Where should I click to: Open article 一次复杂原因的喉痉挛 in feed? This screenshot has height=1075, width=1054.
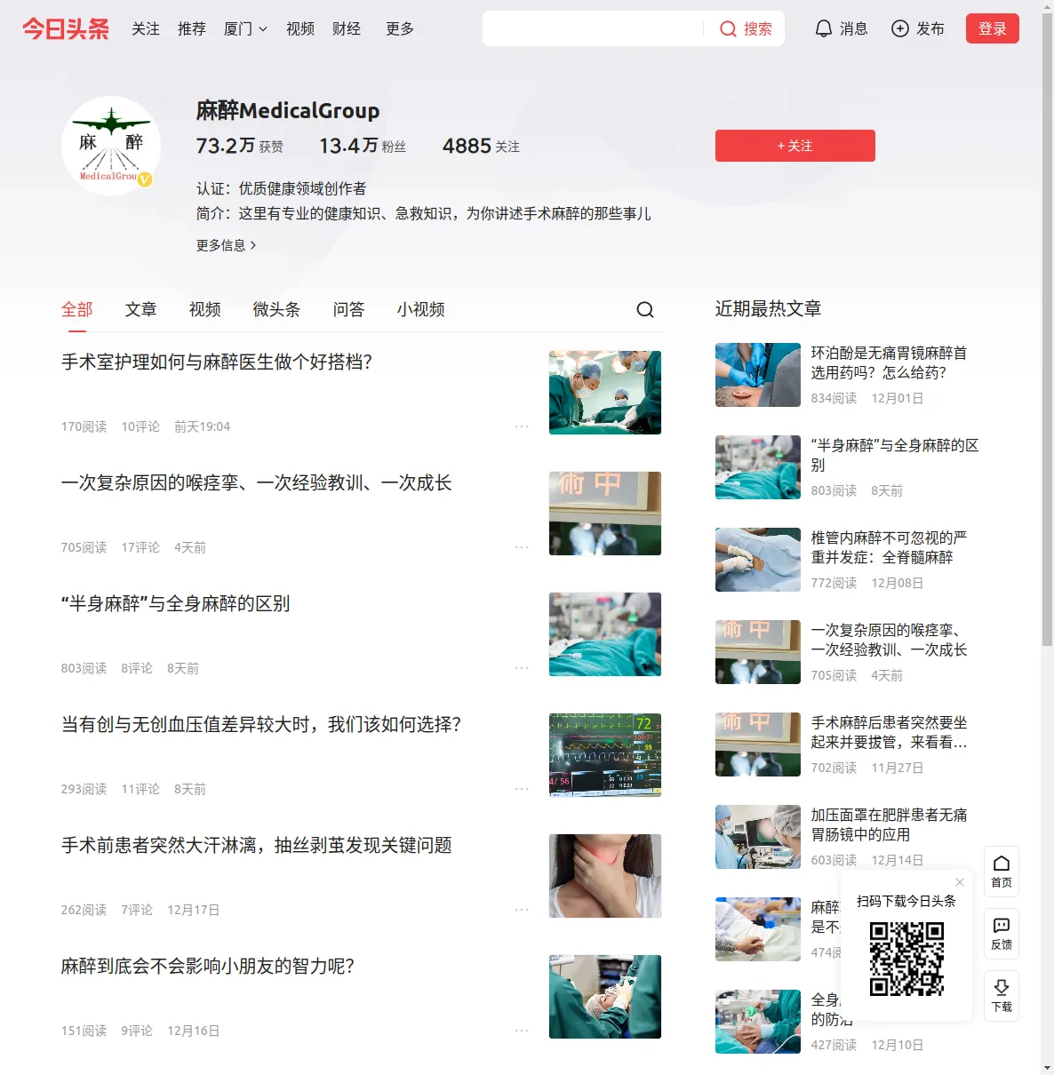[x=257, y=482]
